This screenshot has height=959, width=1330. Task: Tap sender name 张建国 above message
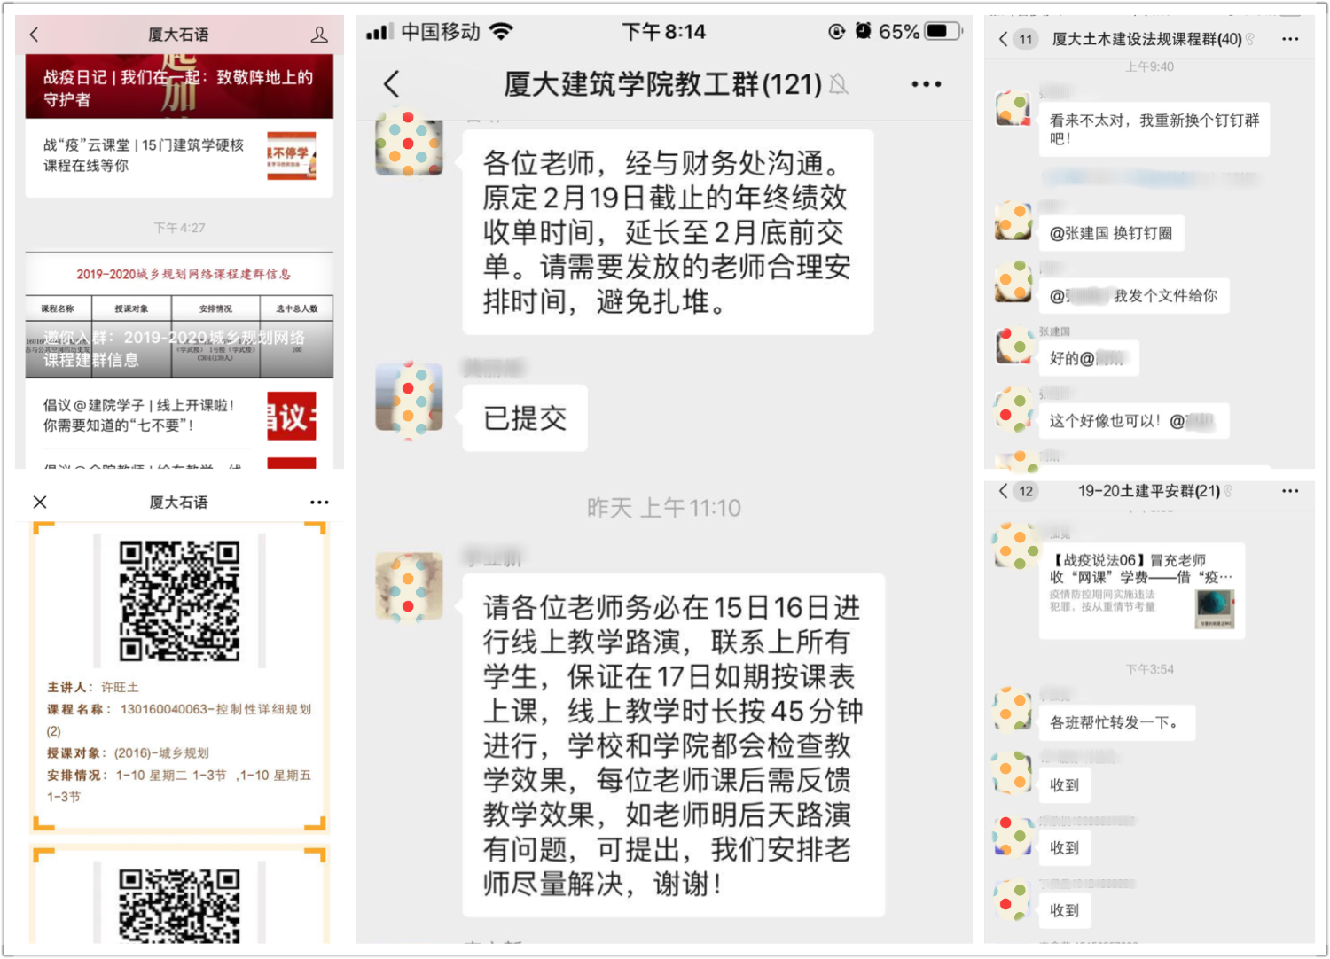1055,331
